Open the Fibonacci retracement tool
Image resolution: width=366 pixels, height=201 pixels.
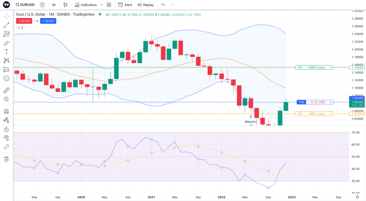6,34
